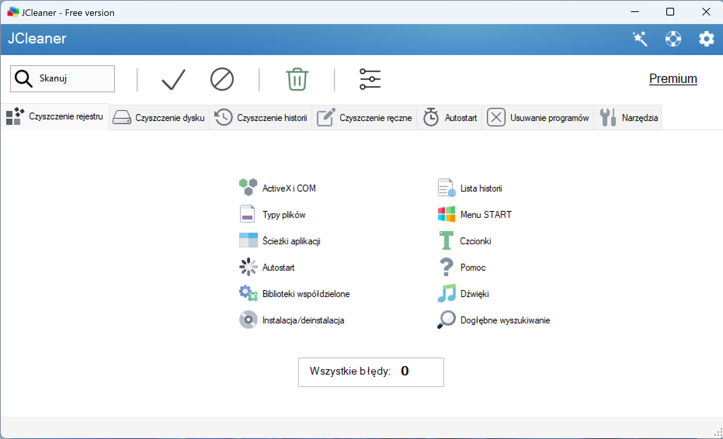
Task: Minimize the JCleaner window
Action: coord(635,12)
